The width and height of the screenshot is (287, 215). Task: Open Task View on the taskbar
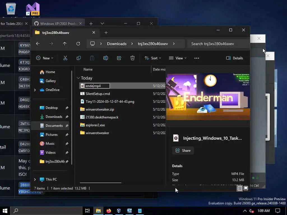(x=87, y=211)
